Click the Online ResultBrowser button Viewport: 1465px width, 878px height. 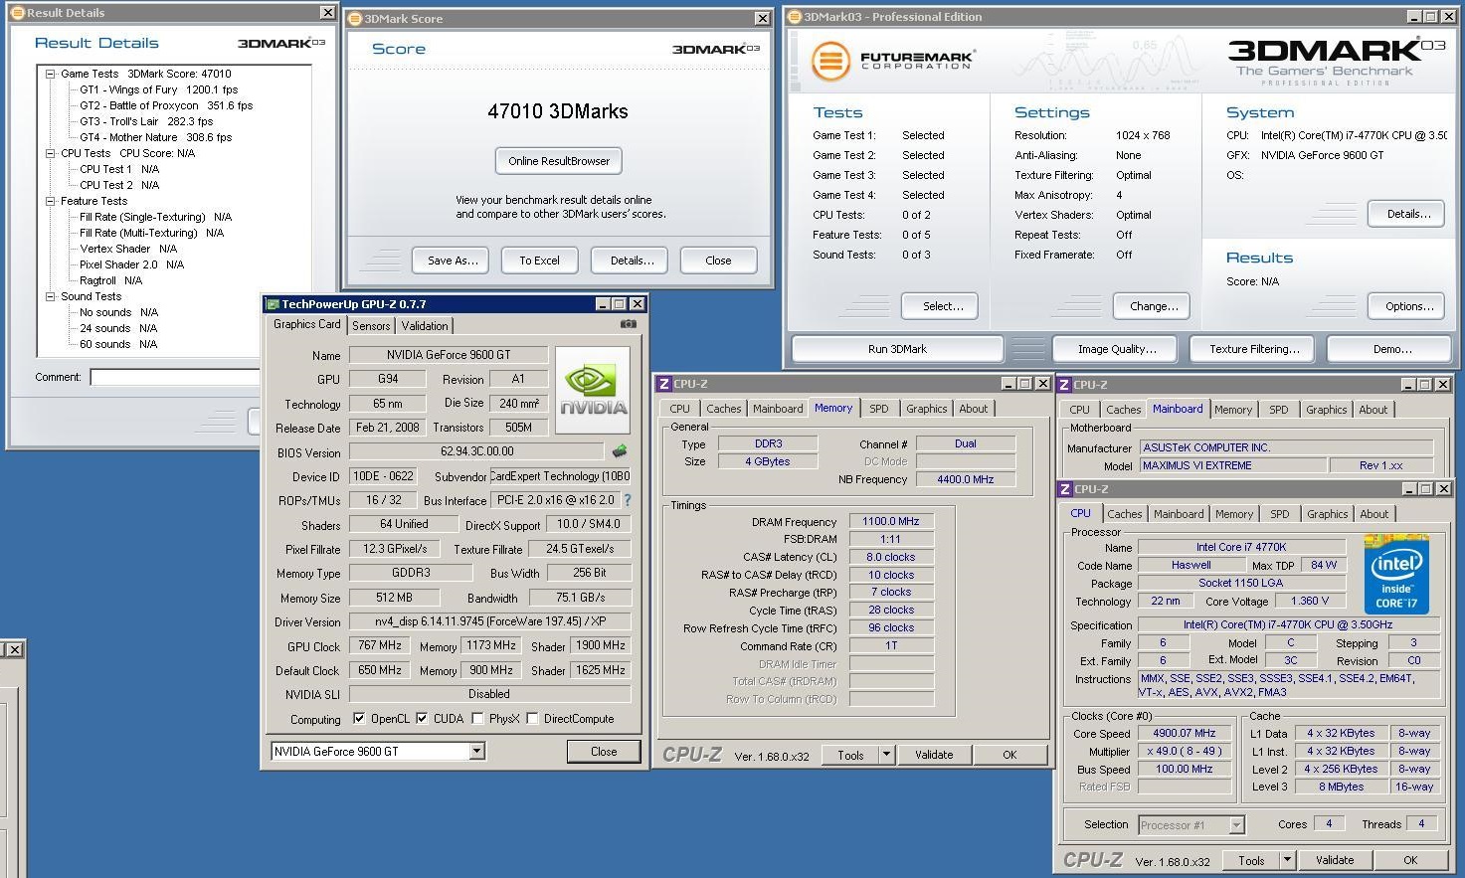pyautogui.click(x=559, y=161)
